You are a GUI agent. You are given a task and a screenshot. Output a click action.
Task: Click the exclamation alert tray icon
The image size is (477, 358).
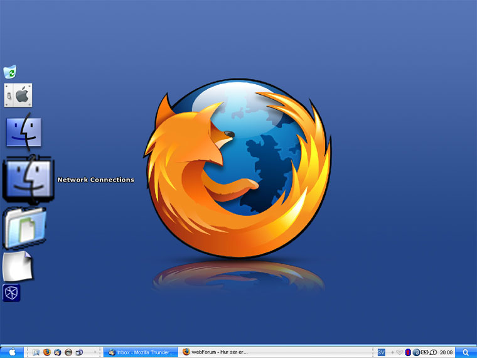pos(433,352)
